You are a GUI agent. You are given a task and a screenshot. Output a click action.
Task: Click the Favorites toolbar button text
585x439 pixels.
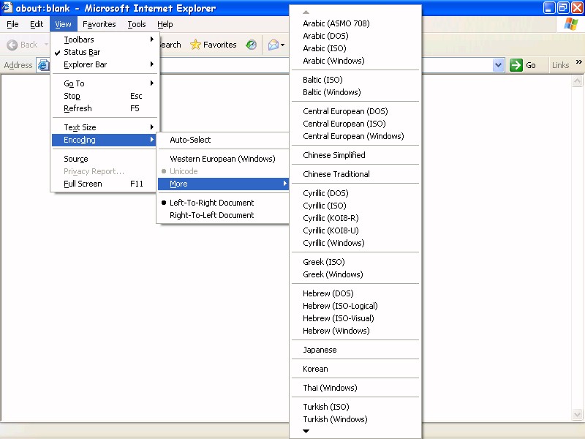220,45
